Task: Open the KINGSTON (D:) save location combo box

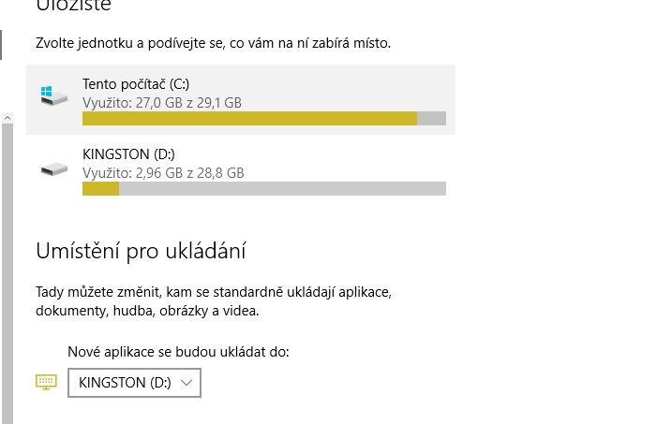Action: [x=134, y=383]
